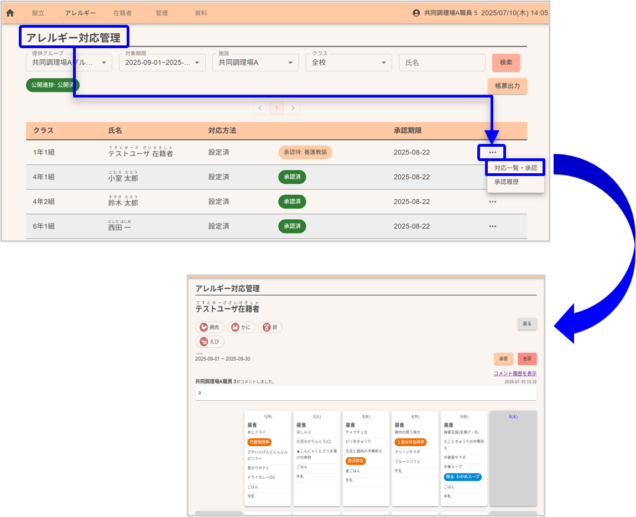The image size is (636, 517).
Task: Select 承認履歴 from the context menu
Action: tap(507, 182)
